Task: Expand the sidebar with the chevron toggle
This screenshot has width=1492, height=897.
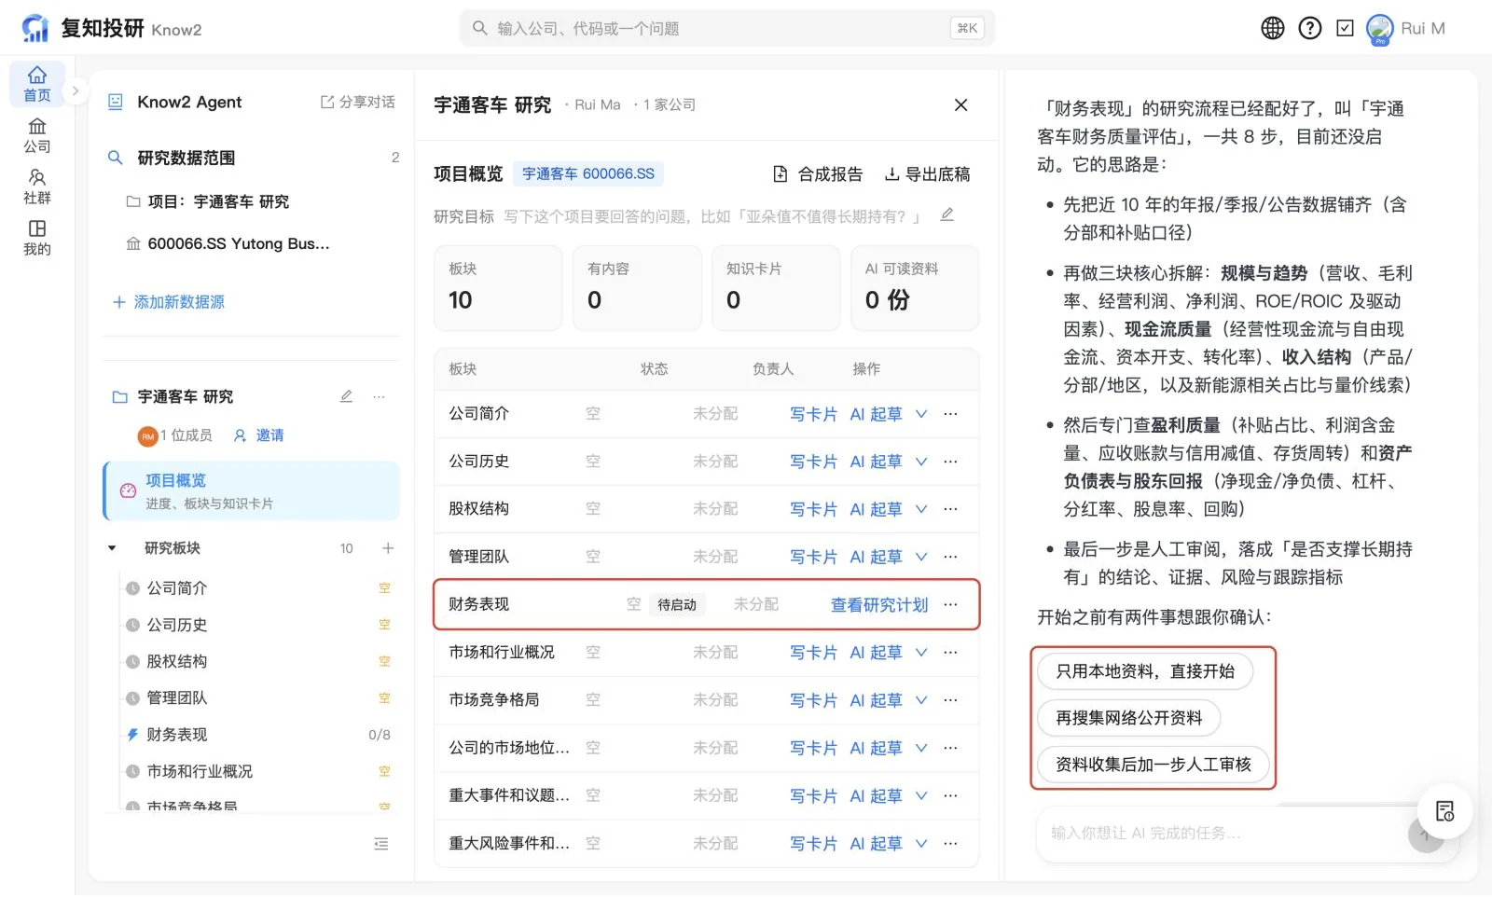Action: pos(76,91)
